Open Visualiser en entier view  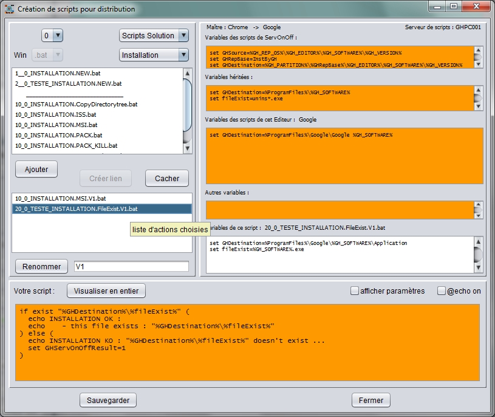(x=106, y=291)
